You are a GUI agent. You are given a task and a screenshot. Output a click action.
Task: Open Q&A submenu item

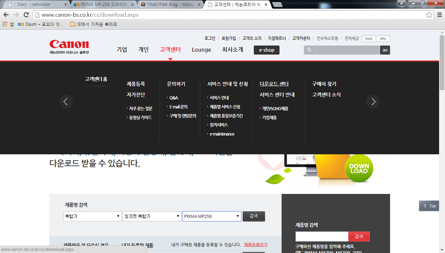pyautogui.click(x=173, y=98)
